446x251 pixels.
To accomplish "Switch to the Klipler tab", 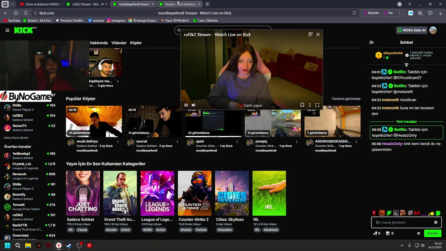I will (x=136, y=43).
